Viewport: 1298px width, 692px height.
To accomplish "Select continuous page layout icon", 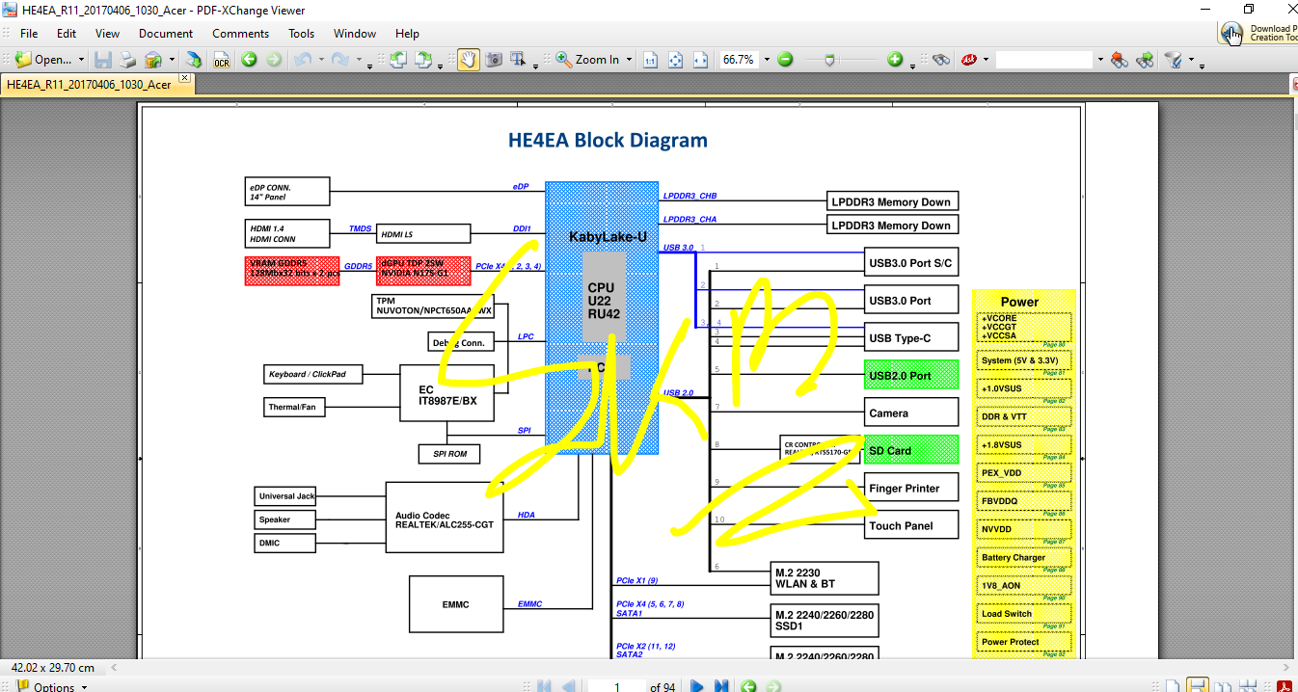I will (x=1197, y=686).
